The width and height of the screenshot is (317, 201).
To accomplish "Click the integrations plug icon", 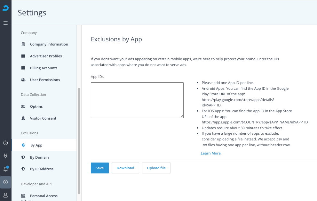I will tap(5, 156).
